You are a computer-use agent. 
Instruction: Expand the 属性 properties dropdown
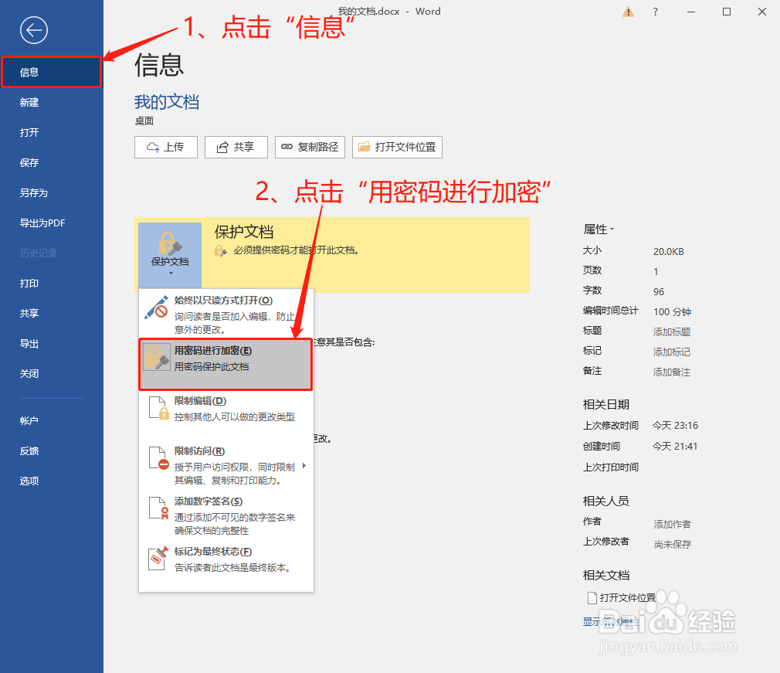tap(599, 229)
